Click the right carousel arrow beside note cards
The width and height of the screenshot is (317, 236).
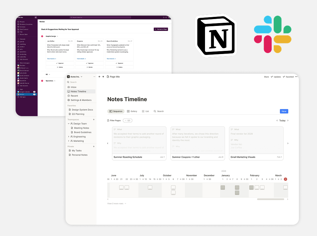(288, 143)
